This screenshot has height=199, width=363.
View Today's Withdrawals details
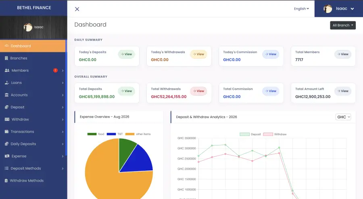tap(198, 54)
